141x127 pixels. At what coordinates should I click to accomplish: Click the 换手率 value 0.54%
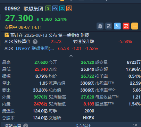coord(134,76)
